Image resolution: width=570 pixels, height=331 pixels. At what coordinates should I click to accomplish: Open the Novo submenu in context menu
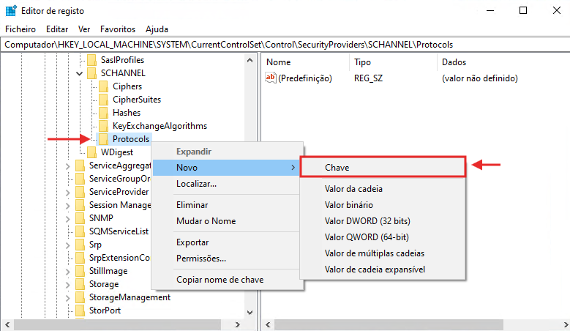pyautogui.click(x=227, y=168)
